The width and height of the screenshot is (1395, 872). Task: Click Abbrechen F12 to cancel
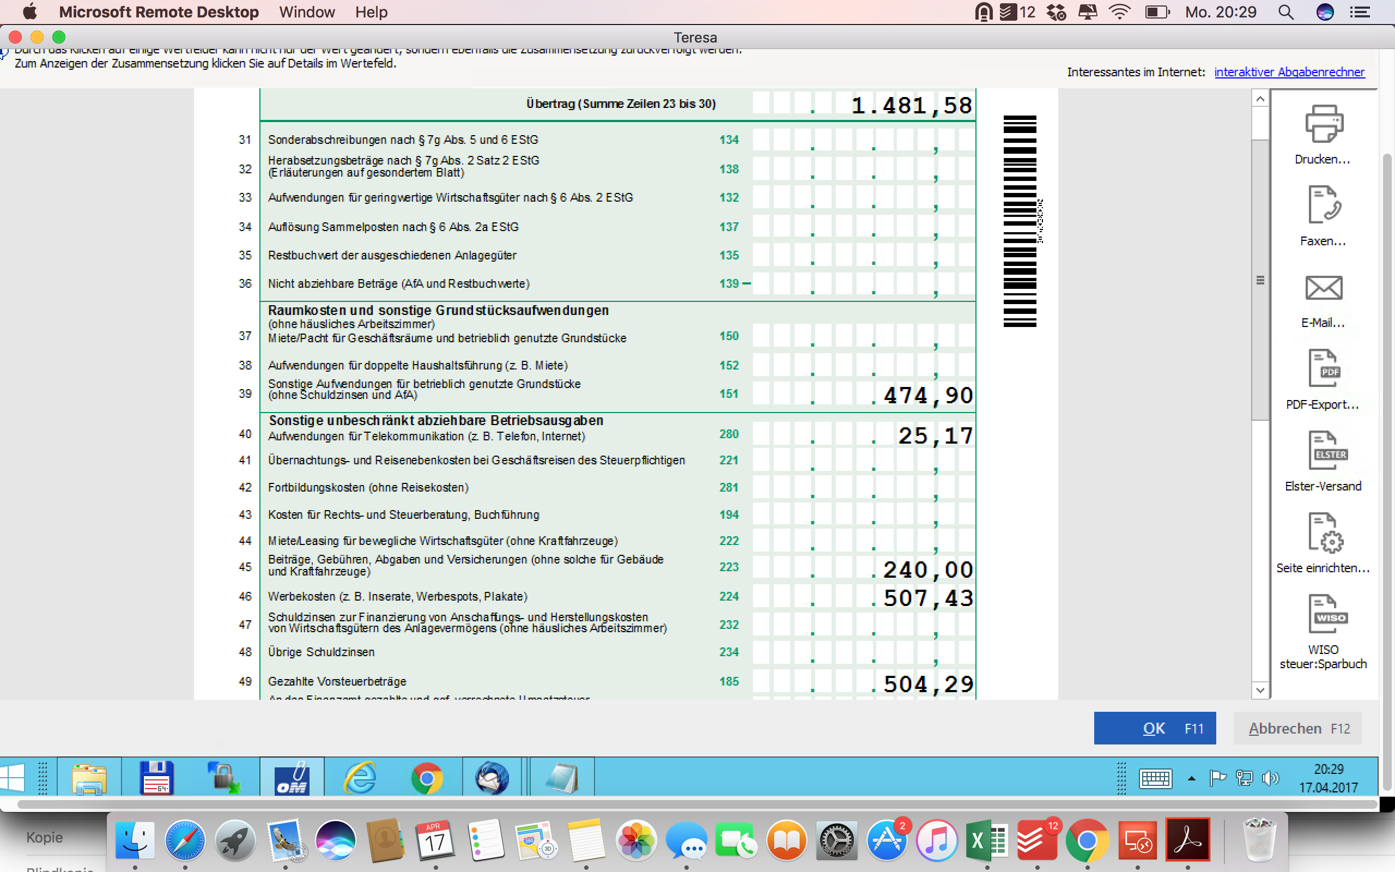click(x=1297, y=728)
